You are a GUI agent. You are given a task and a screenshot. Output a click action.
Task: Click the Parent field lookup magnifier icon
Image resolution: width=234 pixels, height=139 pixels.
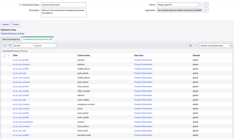coord(200,5)
